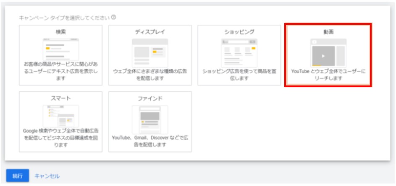Open help icon beside campaign type heading
This screenshot has width=396, height=186.
[x=114, y=18]
